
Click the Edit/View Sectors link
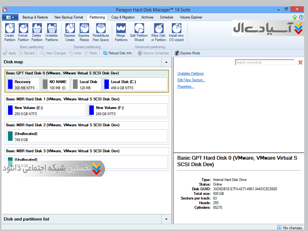point(191,80)
